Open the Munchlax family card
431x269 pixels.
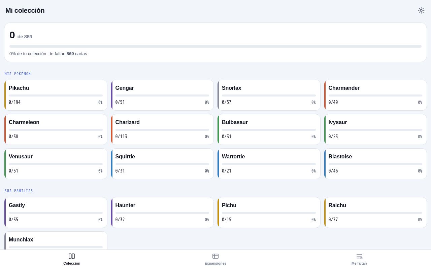tap(56, 241)
